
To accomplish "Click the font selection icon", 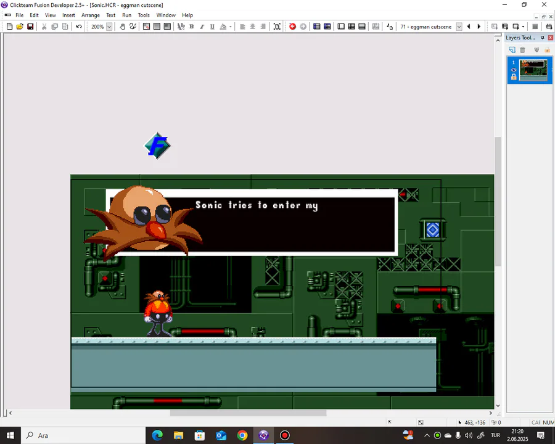I will click(x=181, y=27).
